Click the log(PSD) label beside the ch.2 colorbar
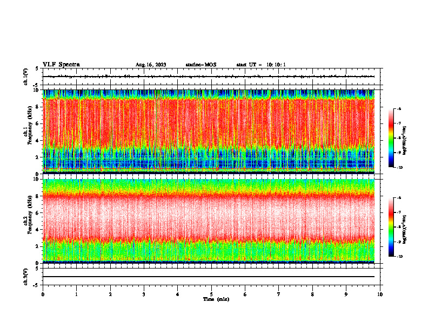Image resolution: width=428 pixels, height=330 pixels. coord(405,230)
